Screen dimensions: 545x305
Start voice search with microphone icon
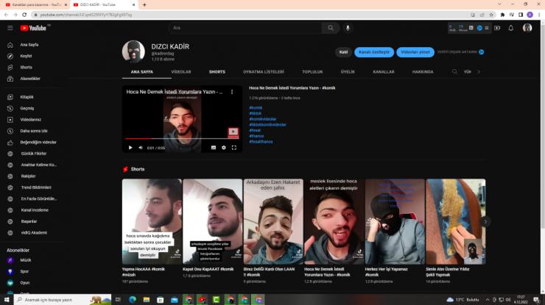(x=348, y=28)
